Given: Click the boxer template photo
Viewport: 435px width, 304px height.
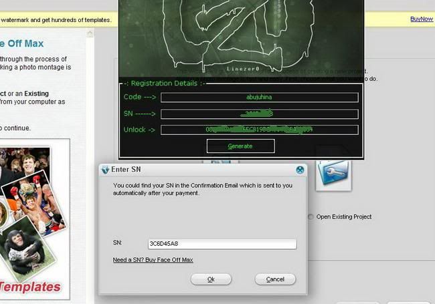Looking at the screenshot, I should (33, 202).
